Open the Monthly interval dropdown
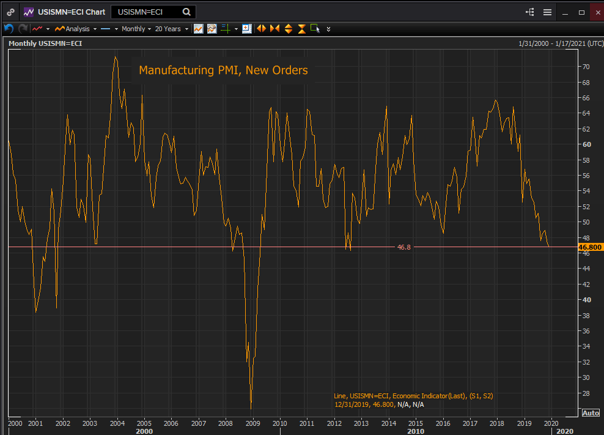The height and width of the screenshot is (435, 604). click(x=136, y=29)
